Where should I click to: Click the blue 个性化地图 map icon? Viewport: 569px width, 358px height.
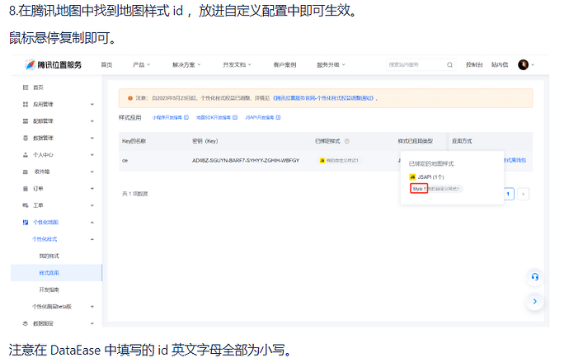point(26,222)
